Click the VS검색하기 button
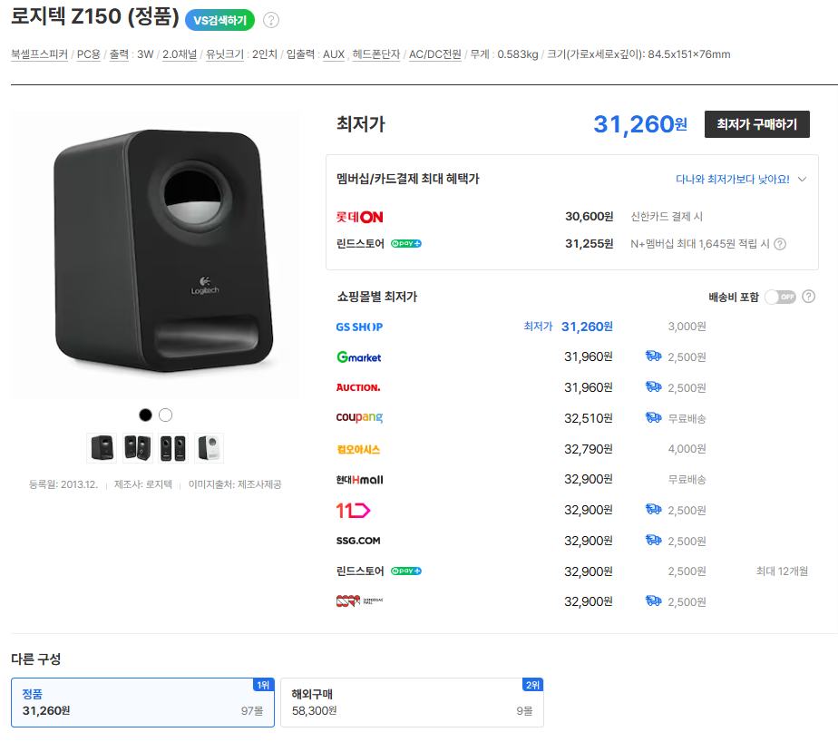 (219, 20)
